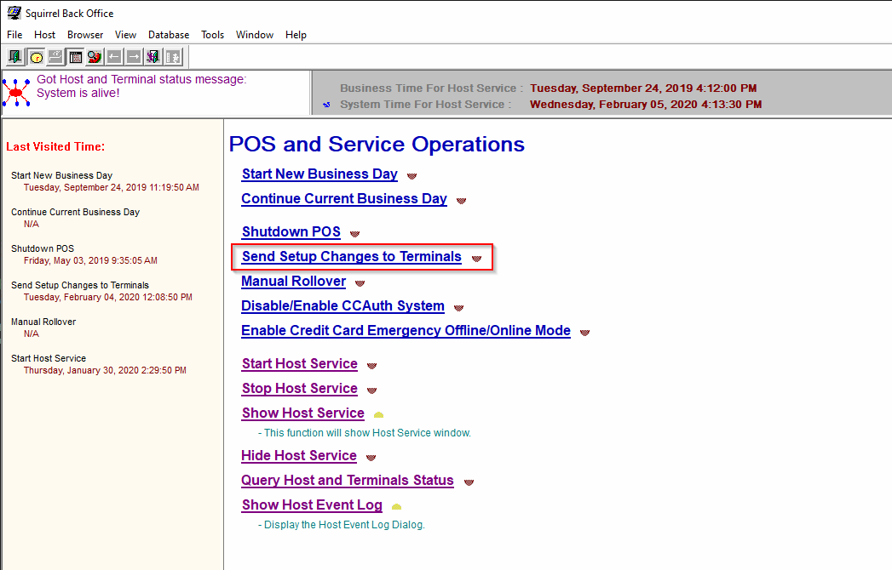Image resolution: width=892 pixels, height=570 pixels.
Task: Expand description arrow beside Stop Host Service
Action: [x=372, y=390]
